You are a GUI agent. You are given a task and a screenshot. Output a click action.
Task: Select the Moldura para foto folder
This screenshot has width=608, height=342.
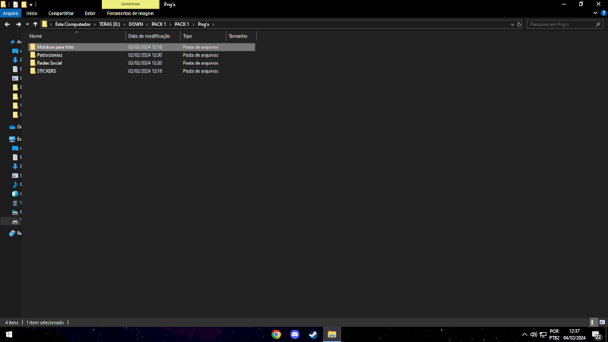point(141,47)
